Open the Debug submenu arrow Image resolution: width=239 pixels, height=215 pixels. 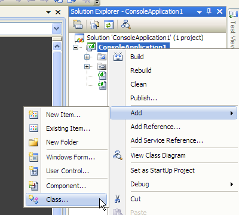point(232,184)
